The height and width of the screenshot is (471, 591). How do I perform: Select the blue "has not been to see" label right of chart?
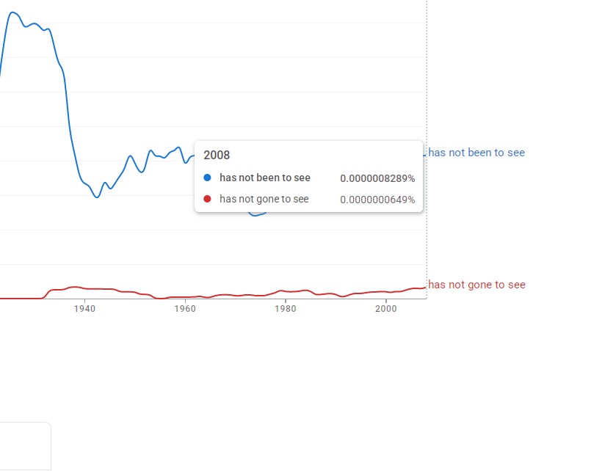coord(476,153)
